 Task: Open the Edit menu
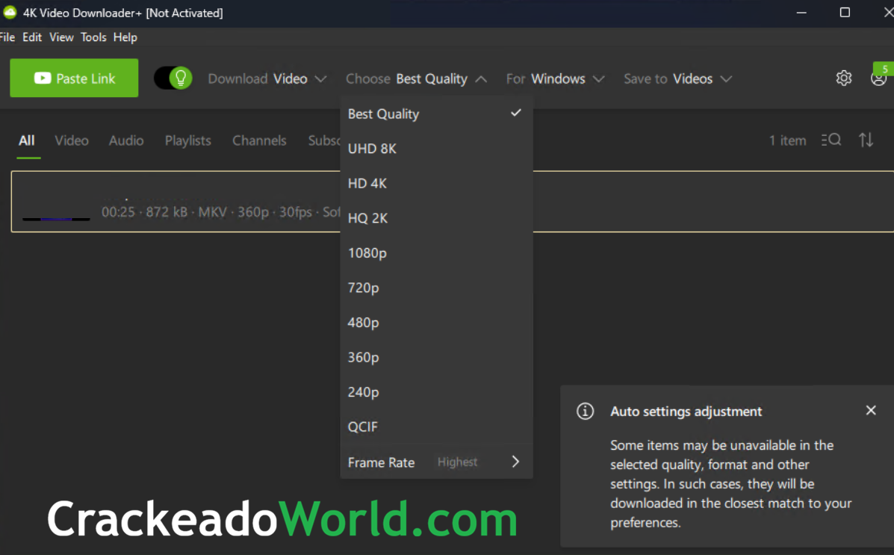(32, 37)
